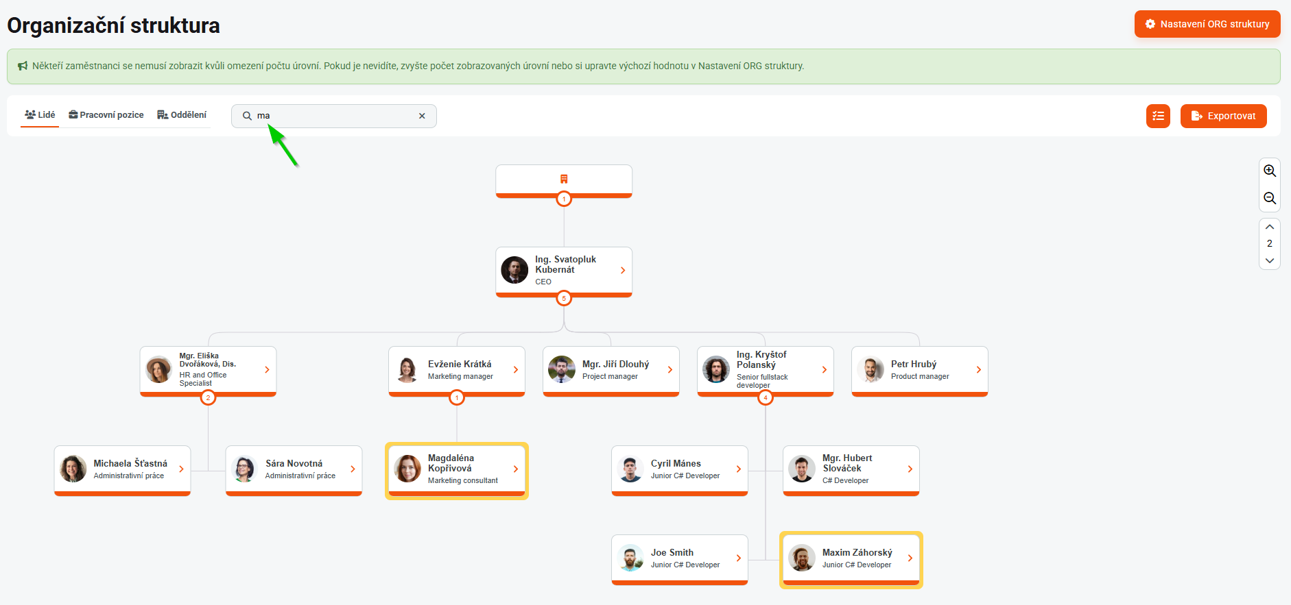Click the company building icon root node
This screenshot has width=1291, height=605.
coord(564,180)
